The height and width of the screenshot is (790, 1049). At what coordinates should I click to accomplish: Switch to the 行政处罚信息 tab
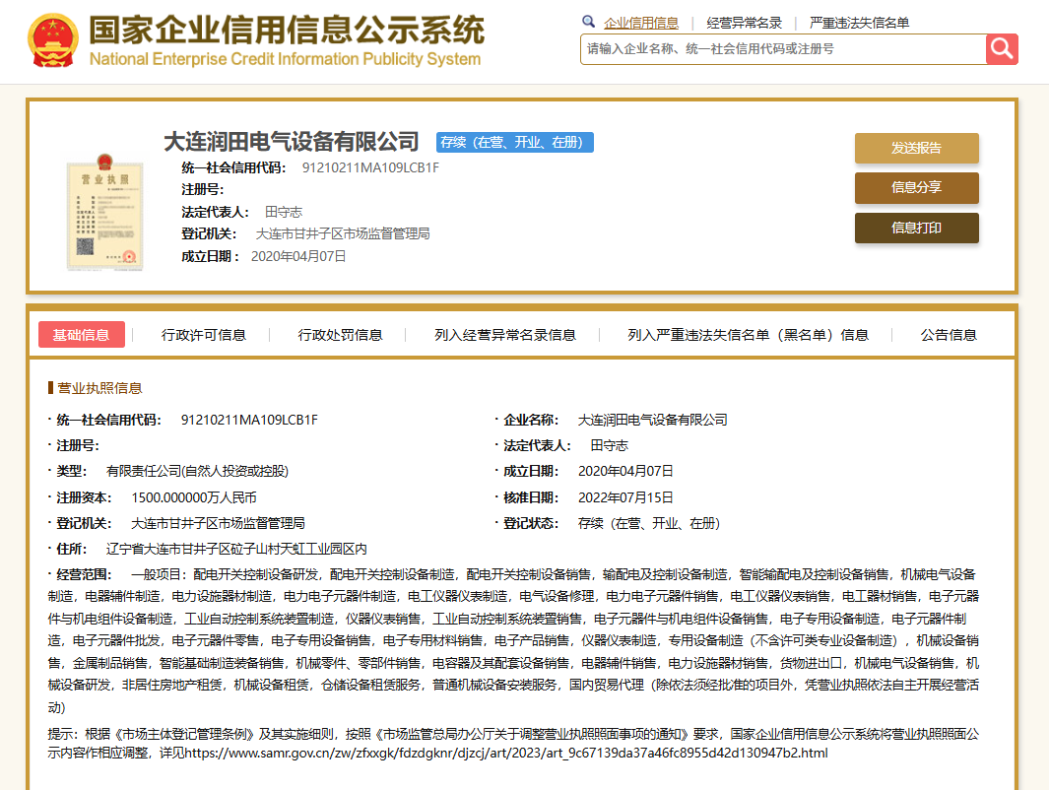click(340, 335)
